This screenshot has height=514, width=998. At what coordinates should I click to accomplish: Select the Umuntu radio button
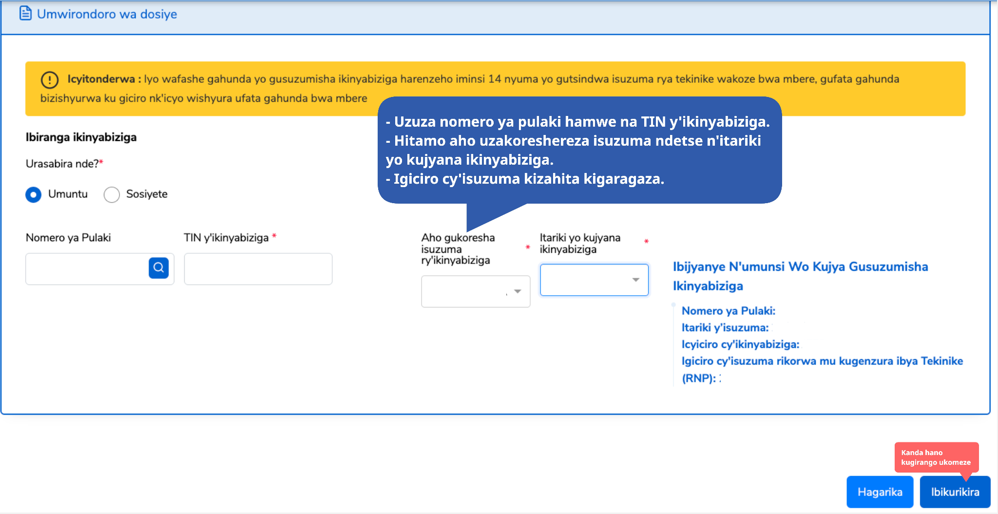(x=33, y=195)
